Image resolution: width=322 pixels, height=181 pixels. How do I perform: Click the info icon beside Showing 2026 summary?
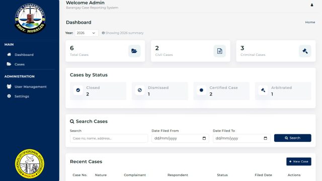click(103, 33)
